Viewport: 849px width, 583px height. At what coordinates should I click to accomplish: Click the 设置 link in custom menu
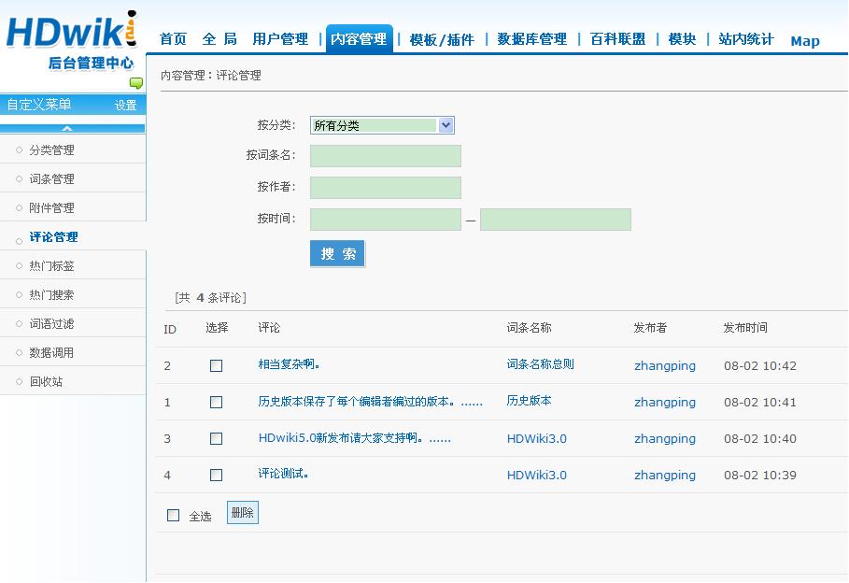pos(125,106)
